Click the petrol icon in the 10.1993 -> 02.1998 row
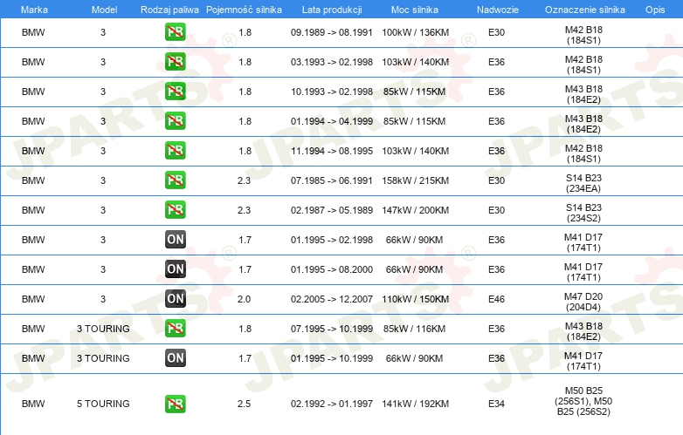Screen dimensions: 683x435 click(x=175, y=92)
